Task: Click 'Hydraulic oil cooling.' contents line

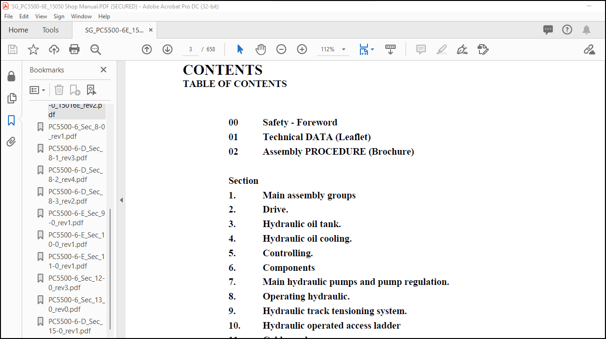Action: click(x=307, y=238)
